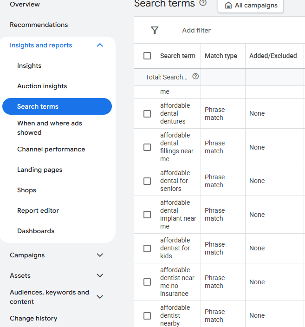Open help icon beside Search terms title
Viewport: 305px width, 327px height.
pos(203,3)
